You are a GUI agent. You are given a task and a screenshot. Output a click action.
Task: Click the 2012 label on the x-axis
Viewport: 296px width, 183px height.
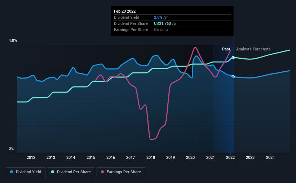(31, 157)
